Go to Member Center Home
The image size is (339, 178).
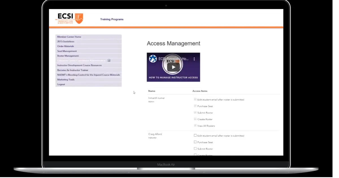tap(69, 37)
